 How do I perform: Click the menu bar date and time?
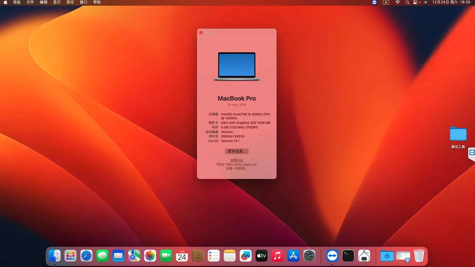[x=451, y=2]
